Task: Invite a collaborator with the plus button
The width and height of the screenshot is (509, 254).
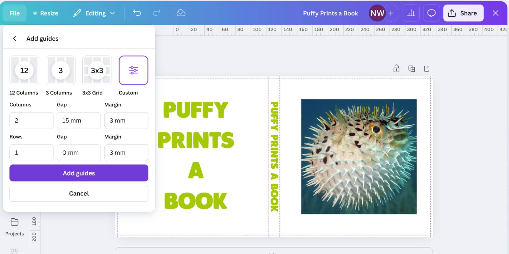Action: [391, 13]
